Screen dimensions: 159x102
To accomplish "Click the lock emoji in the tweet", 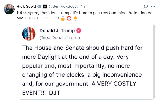I will (63, 18).
